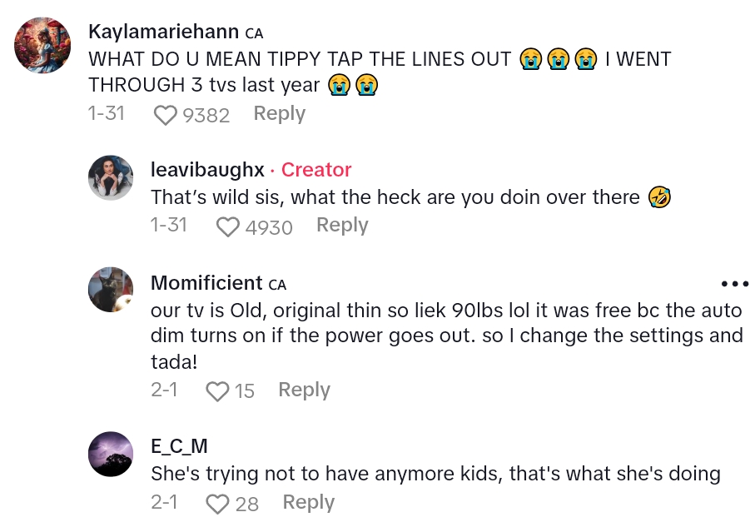The height and width of the screenshot is (532, 750).
Task: Visit Kaylamariehann's profile via username
Action: click(163, 33)
